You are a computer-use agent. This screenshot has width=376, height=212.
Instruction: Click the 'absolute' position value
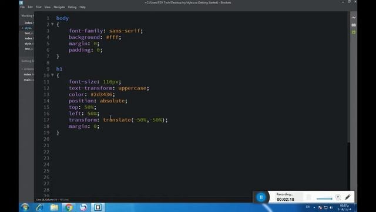pos(112,101)
